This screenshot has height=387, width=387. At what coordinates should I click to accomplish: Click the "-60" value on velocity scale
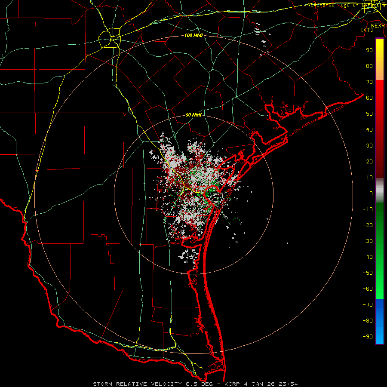click(368, 289)
